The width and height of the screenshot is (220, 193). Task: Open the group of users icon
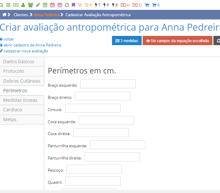tap(30, 5)
